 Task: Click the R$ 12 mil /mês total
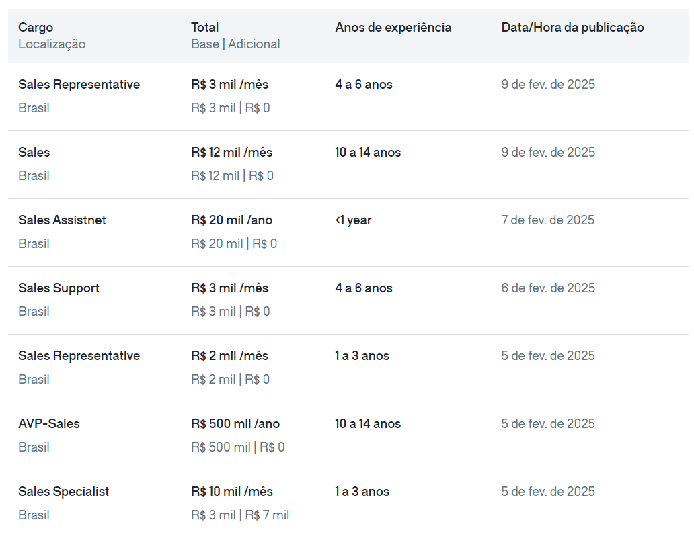pyautogui.click(x=231, y=153)
